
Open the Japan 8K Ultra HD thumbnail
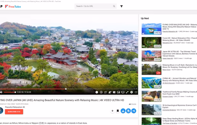(x=151, y=56)
